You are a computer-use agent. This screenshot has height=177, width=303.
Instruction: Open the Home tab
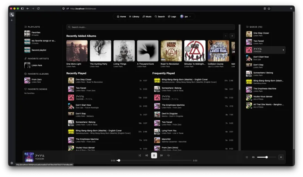coord(121,17)
